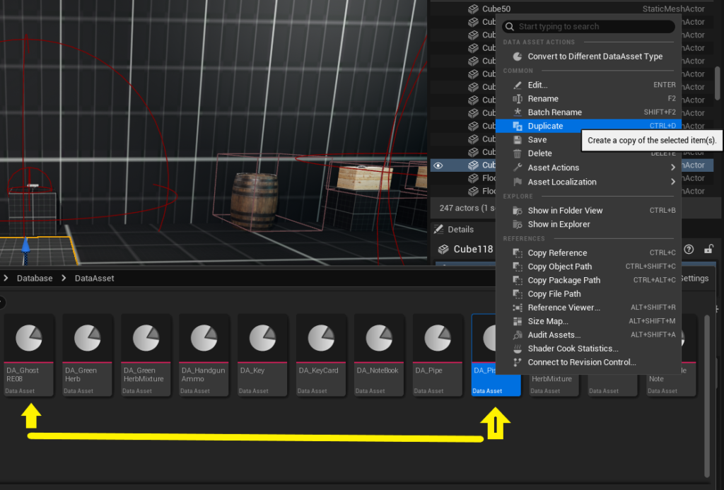This screenshot has height=490, width=724.
Task: Click the Batch Rename menu icon
Action: click(x=518, y=112)
